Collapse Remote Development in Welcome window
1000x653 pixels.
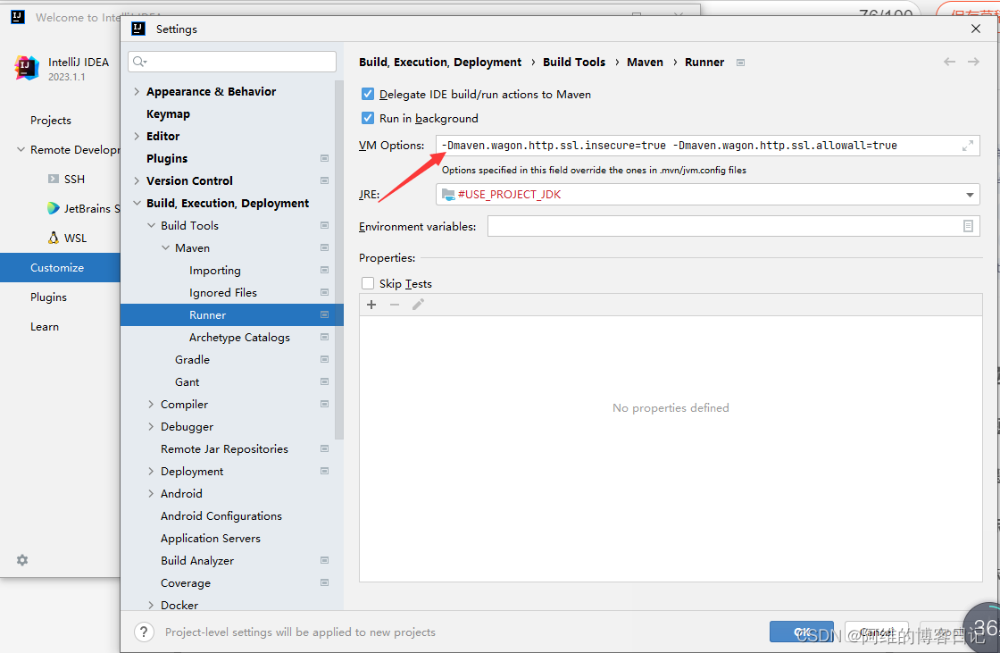click(21, 149)
